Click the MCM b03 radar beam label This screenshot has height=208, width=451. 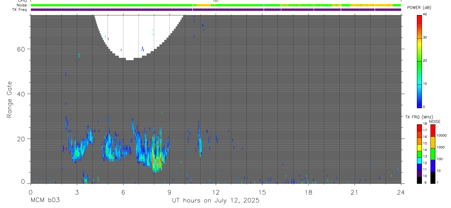[x=45, y=201]
